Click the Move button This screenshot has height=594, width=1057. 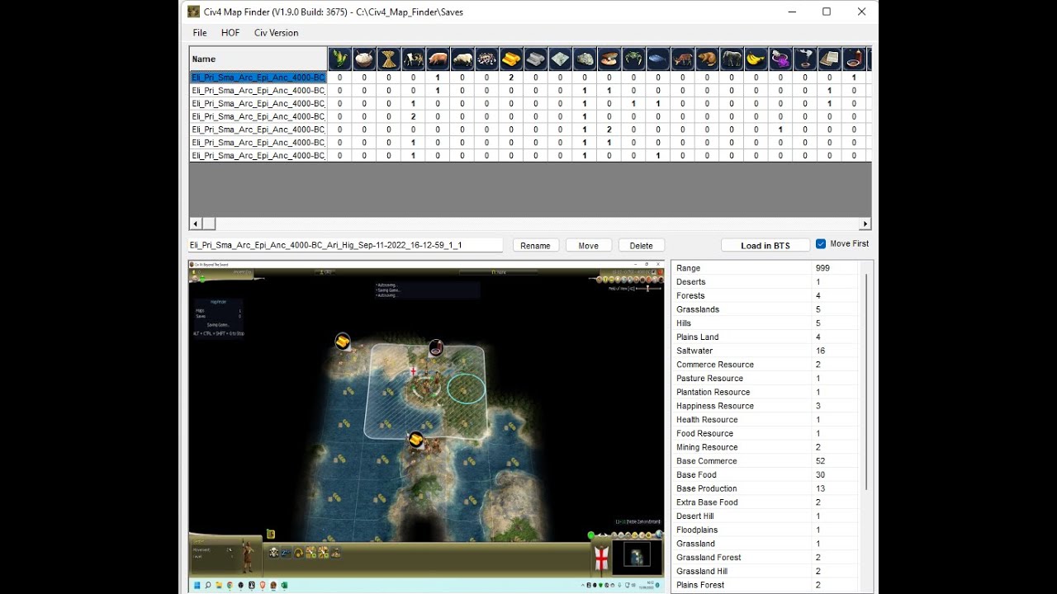(589, 245)
